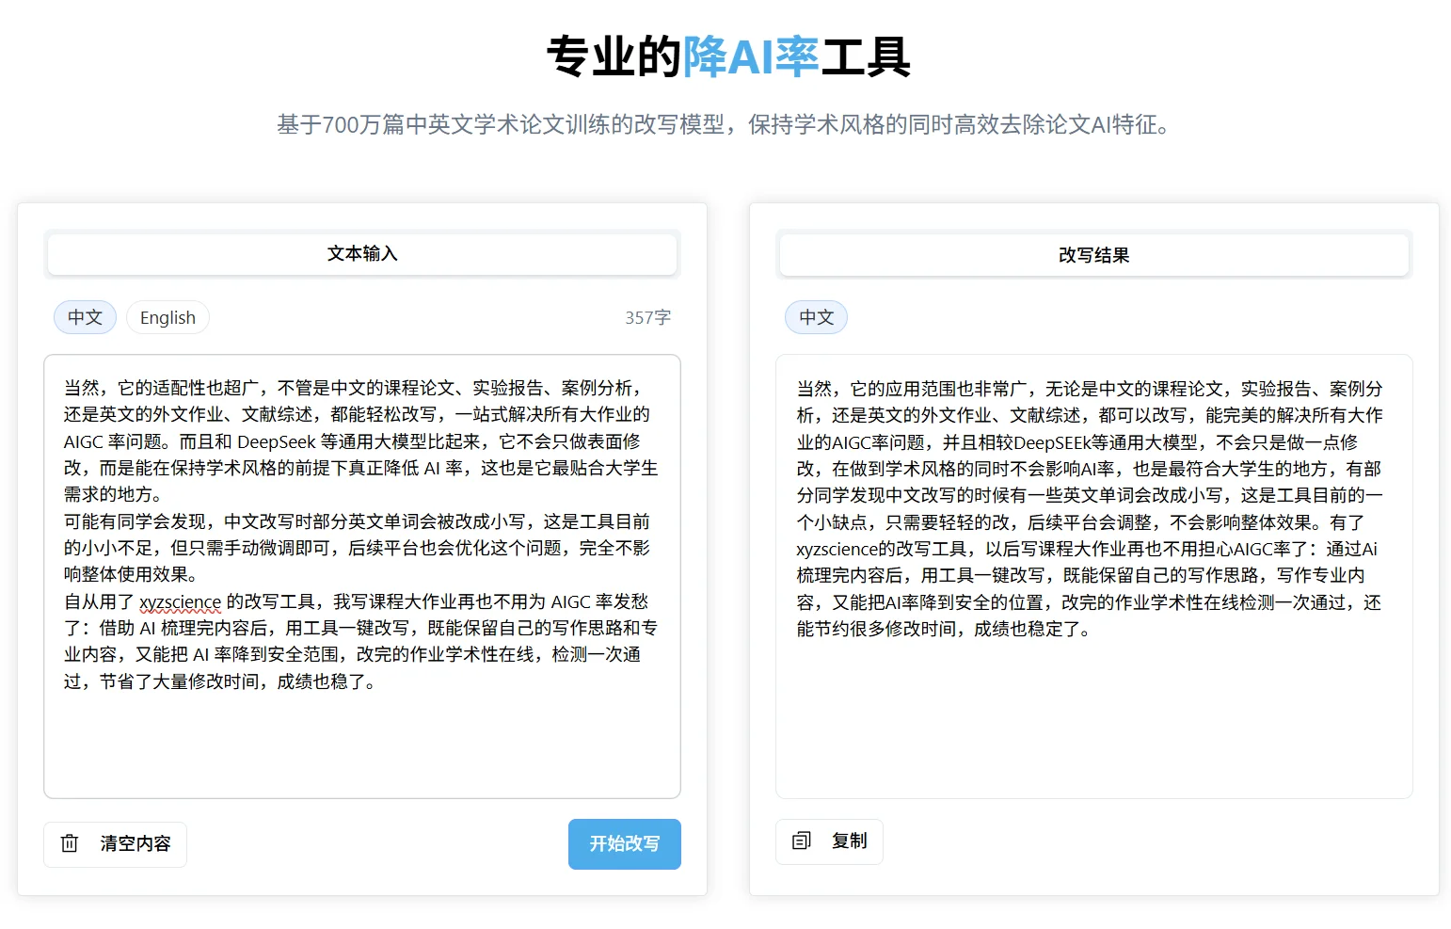
Task: Click the black 专业的 heading text
Action: click(x=614, y=56)
